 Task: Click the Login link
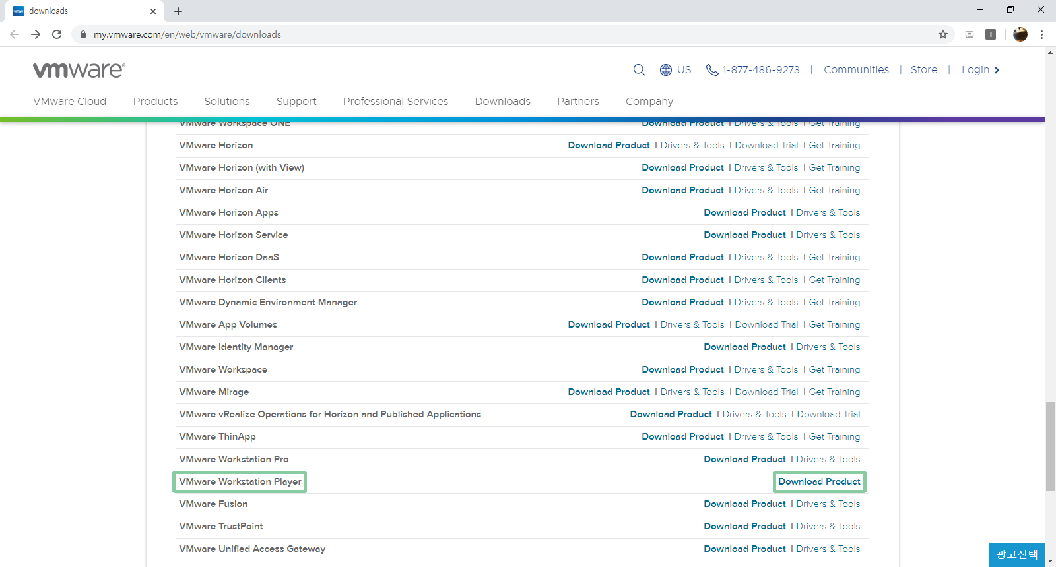pos(980,70)
